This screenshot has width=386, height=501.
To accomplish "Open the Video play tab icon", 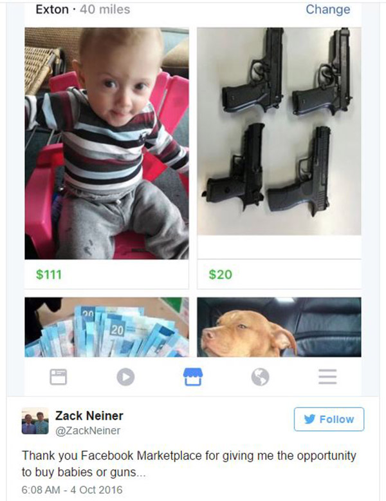I will pyautogui.click(x=125, y=377).
